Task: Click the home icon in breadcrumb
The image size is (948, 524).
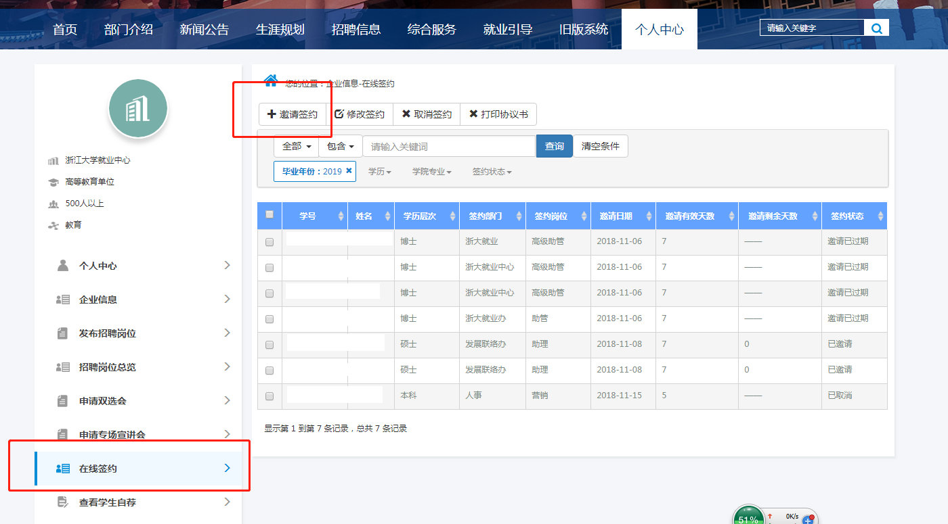Action: pos(271,81)
